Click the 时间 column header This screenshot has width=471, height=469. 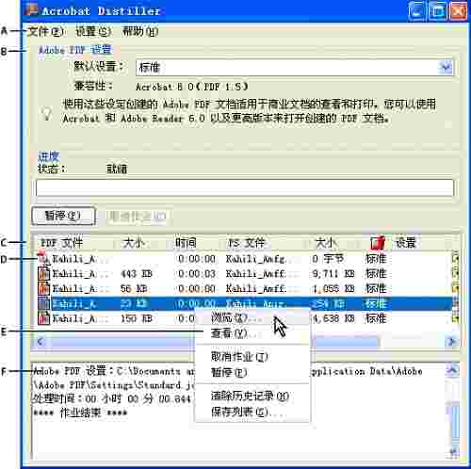[186, 243]
